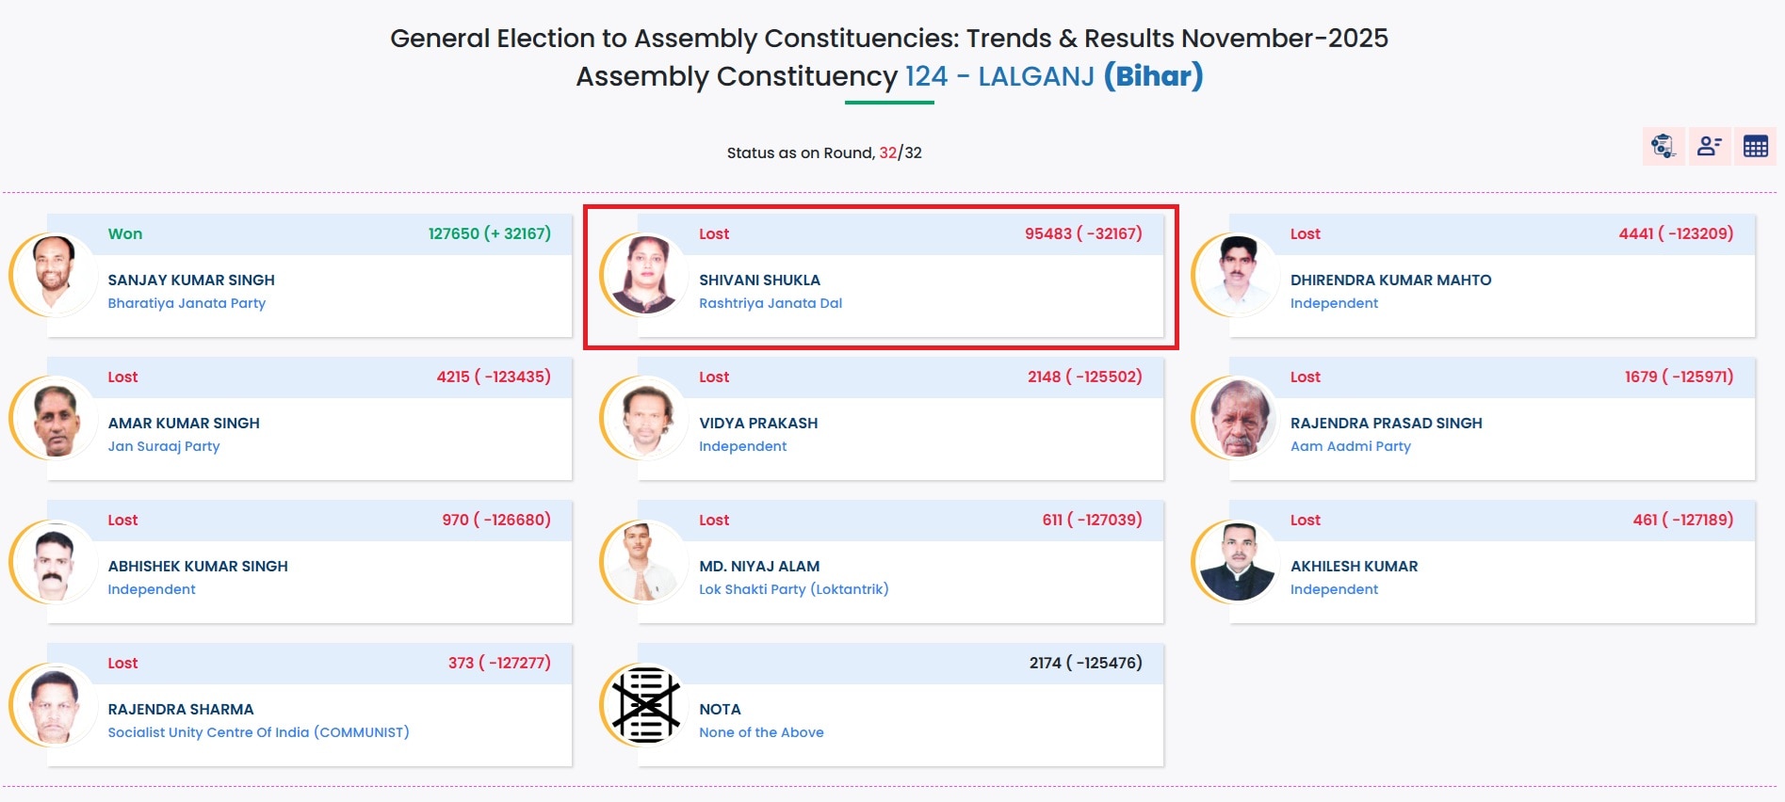
Task: Click Rajendra Prasad Singh's portrait
Action: [1236, 419]
